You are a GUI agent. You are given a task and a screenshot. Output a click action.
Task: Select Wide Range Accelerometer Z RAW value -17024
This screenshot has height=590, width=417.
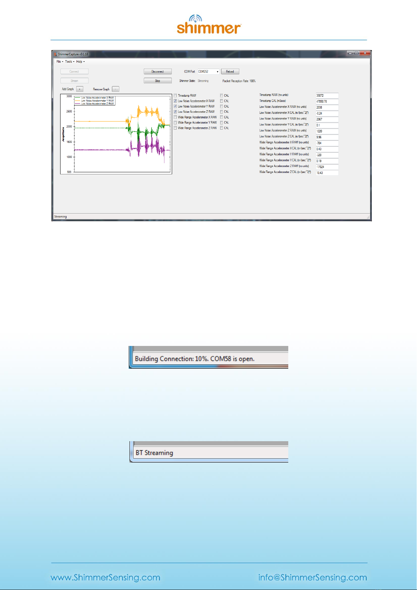[x=327, y=167]
